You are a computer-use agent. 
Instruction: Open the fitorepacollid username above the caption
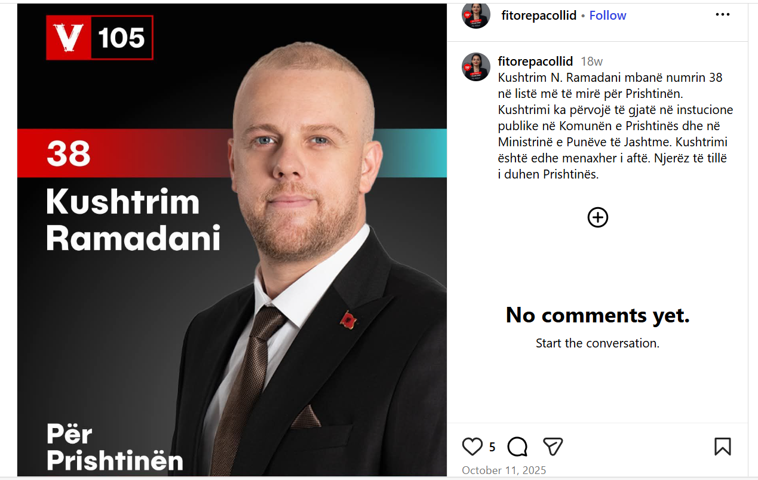[535, 61]
